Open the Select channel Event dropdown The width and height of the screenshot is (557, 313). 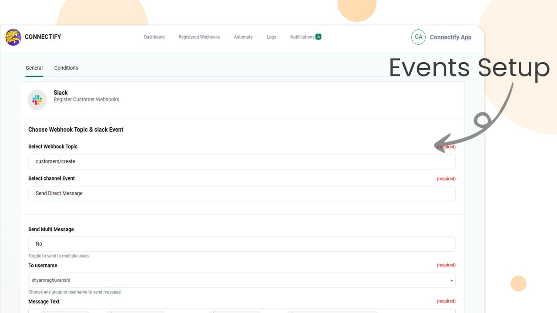(x=242, y=193)
